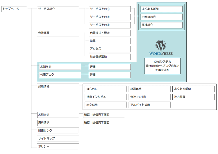Open the サービス紹介 box
This screenshot has width=218, height=154.
pyautogui.click(x=58, y=9)
